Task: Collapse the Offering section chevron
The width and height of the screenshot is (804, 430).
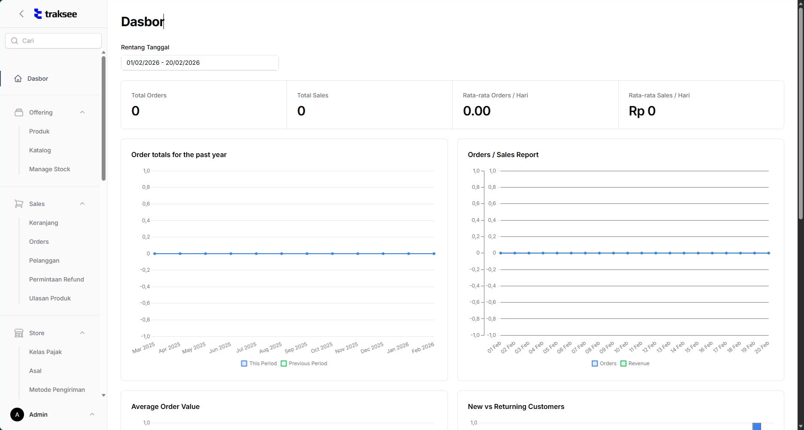Action: pyautogui.click(x=82, y=112)
